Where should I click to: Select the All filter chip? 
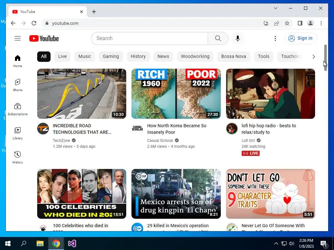[x=44, y=57]
